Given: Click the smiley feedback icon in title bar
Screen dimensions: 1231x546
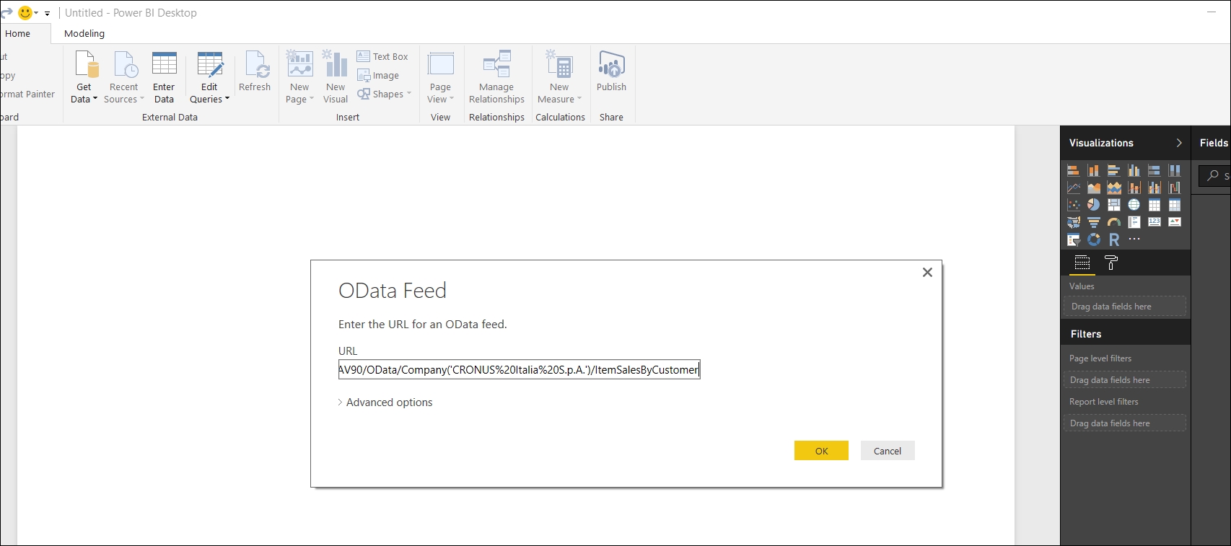Looking at the screenshot, I should point(25,13).
